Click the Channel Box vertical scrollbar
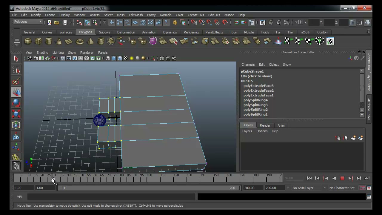 click(x=362, y=93)
